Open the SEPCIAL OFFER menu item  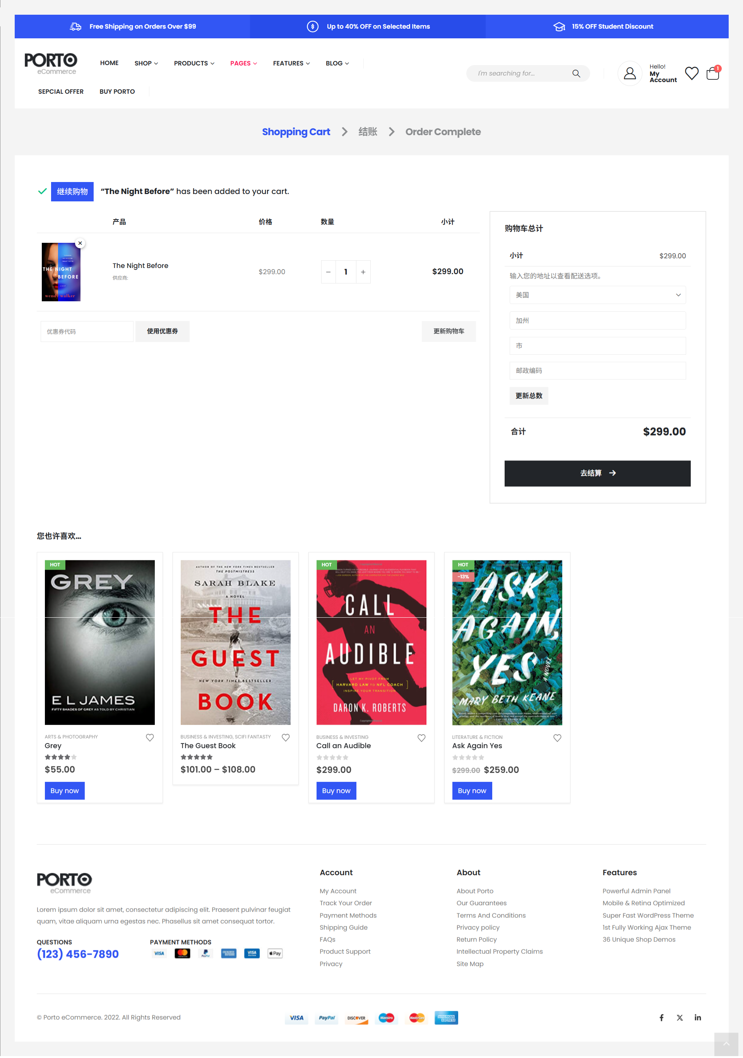[61, 91]
